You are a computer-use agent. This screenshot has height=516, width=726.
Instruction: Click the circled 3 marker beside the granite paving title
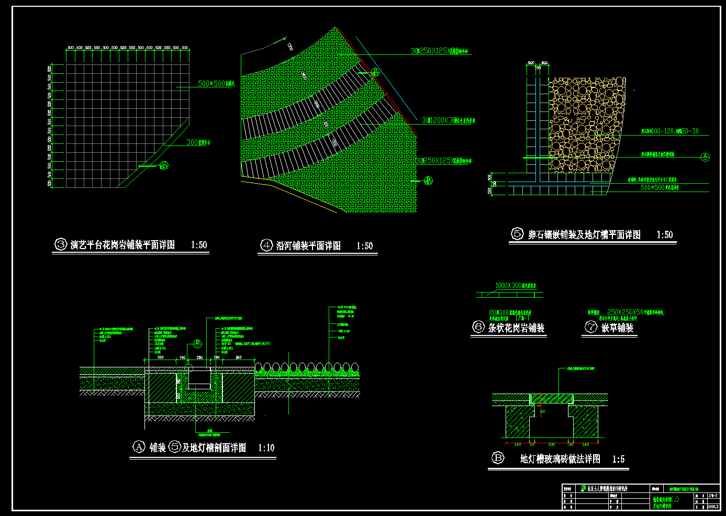pos(61,244)
